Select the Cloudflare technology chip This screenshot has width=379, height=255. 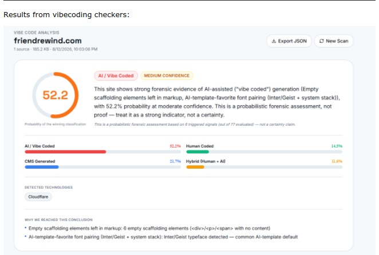(38, 197)
